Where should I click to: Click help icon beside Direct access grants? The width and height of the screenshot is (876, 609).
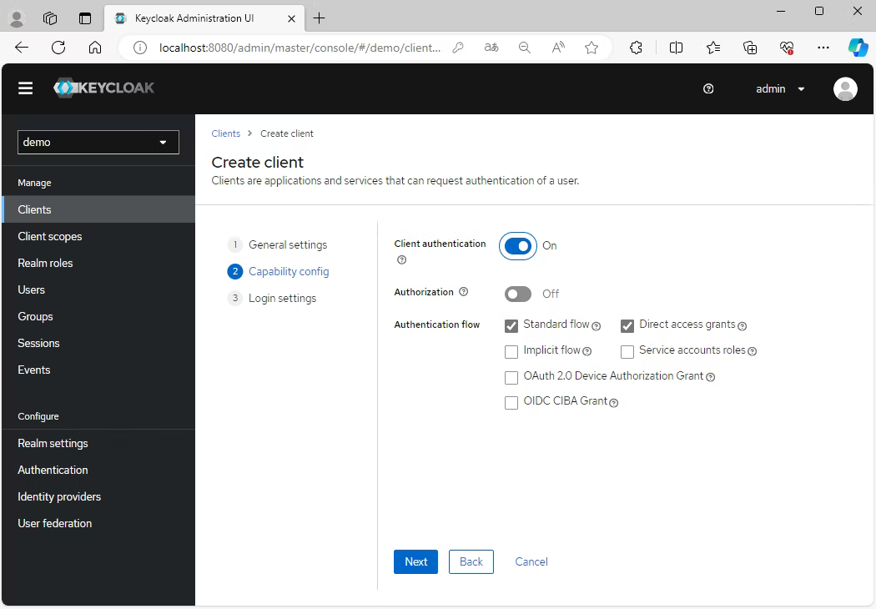742,326
